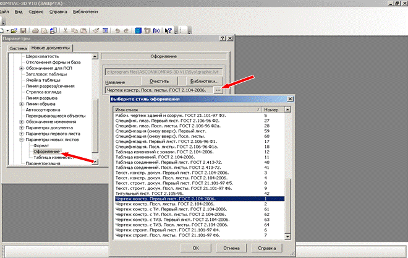Expand Обозначение изменения tree node
Viewport: 408px width, 258px height.
(x=22, y=122)
